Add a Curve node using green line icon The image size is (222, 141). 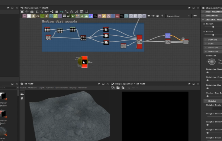[42, 16]
